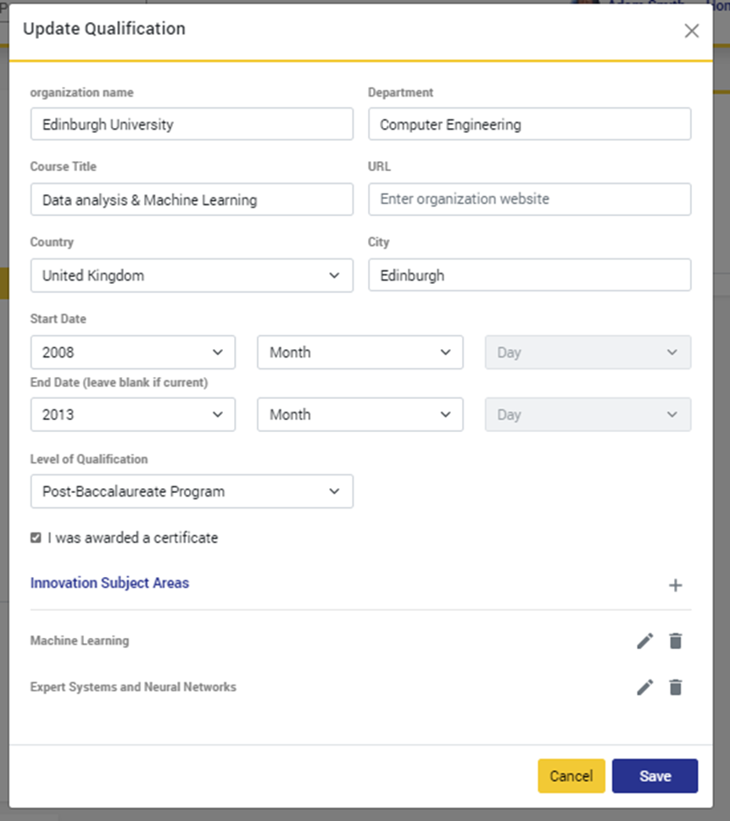Expand the Level of Qualification dropdown

click(x=192, y=491)
